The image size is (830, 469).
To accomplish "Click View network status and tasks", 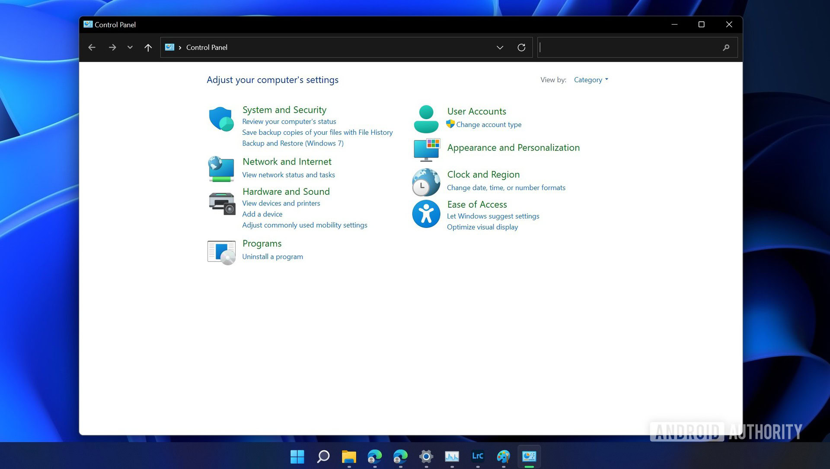I will click(x=288, y=174).
